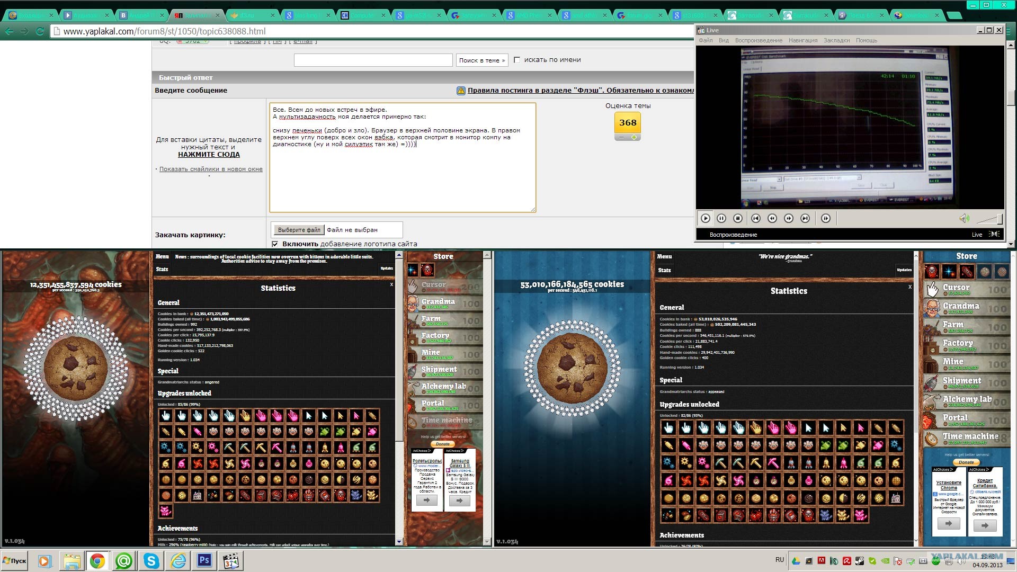The image size is (1017, 572).
Task: Click the topic search input field
Action: click(x=373, y=60)
